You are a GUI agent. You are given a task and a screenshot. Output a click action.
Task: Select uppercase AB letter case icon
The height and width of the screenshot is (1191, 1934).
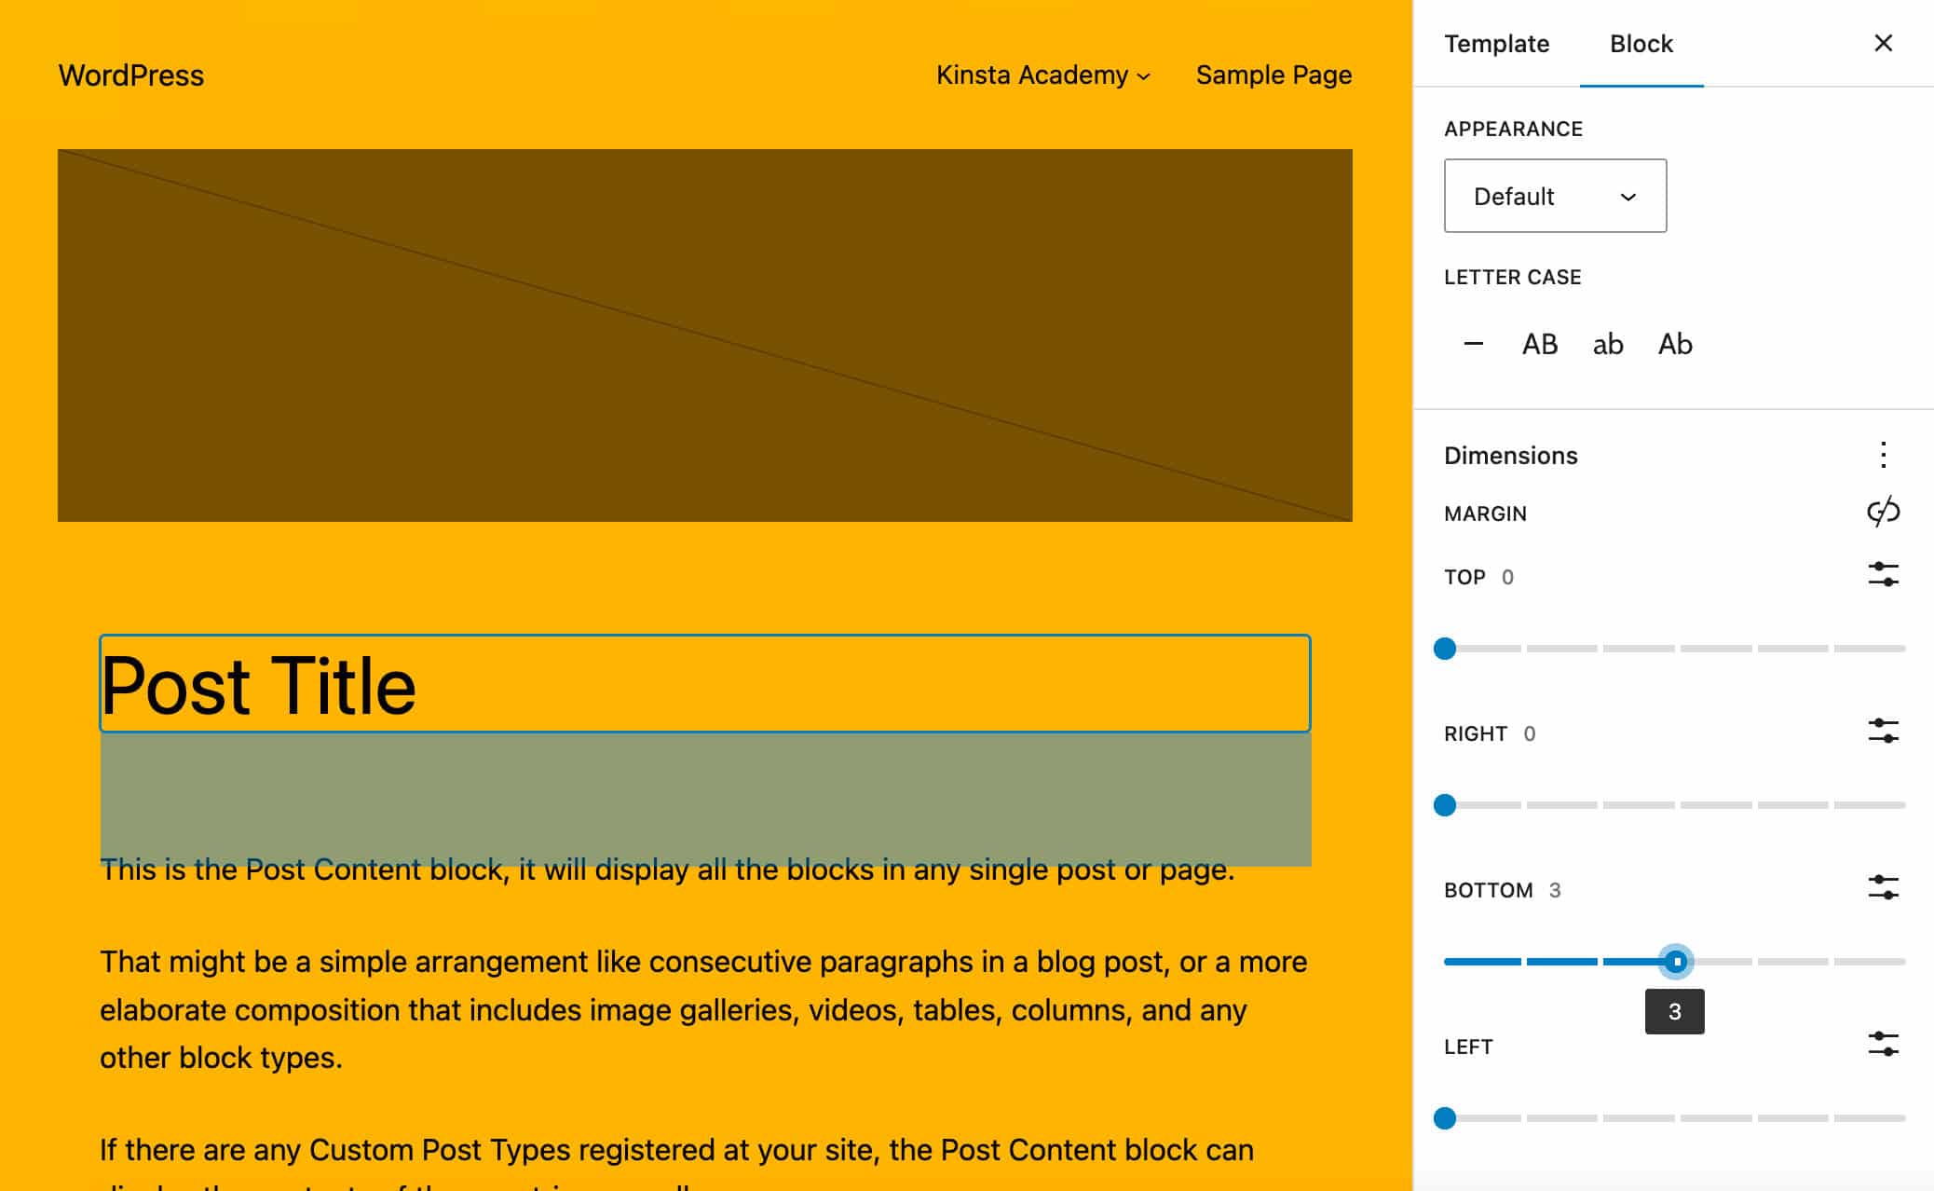point(1539,344)
